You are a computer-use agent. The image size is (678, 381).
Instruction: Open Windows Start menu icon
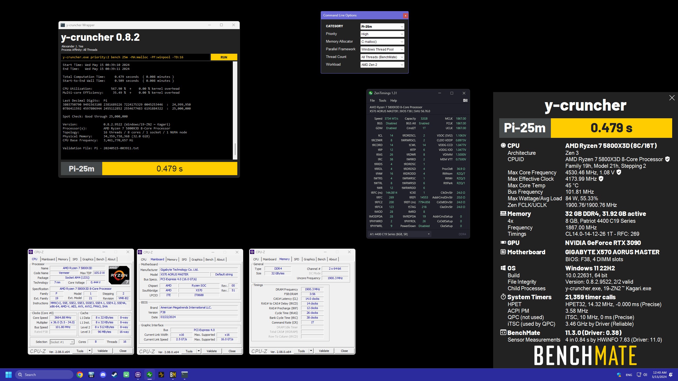point(8,375)
